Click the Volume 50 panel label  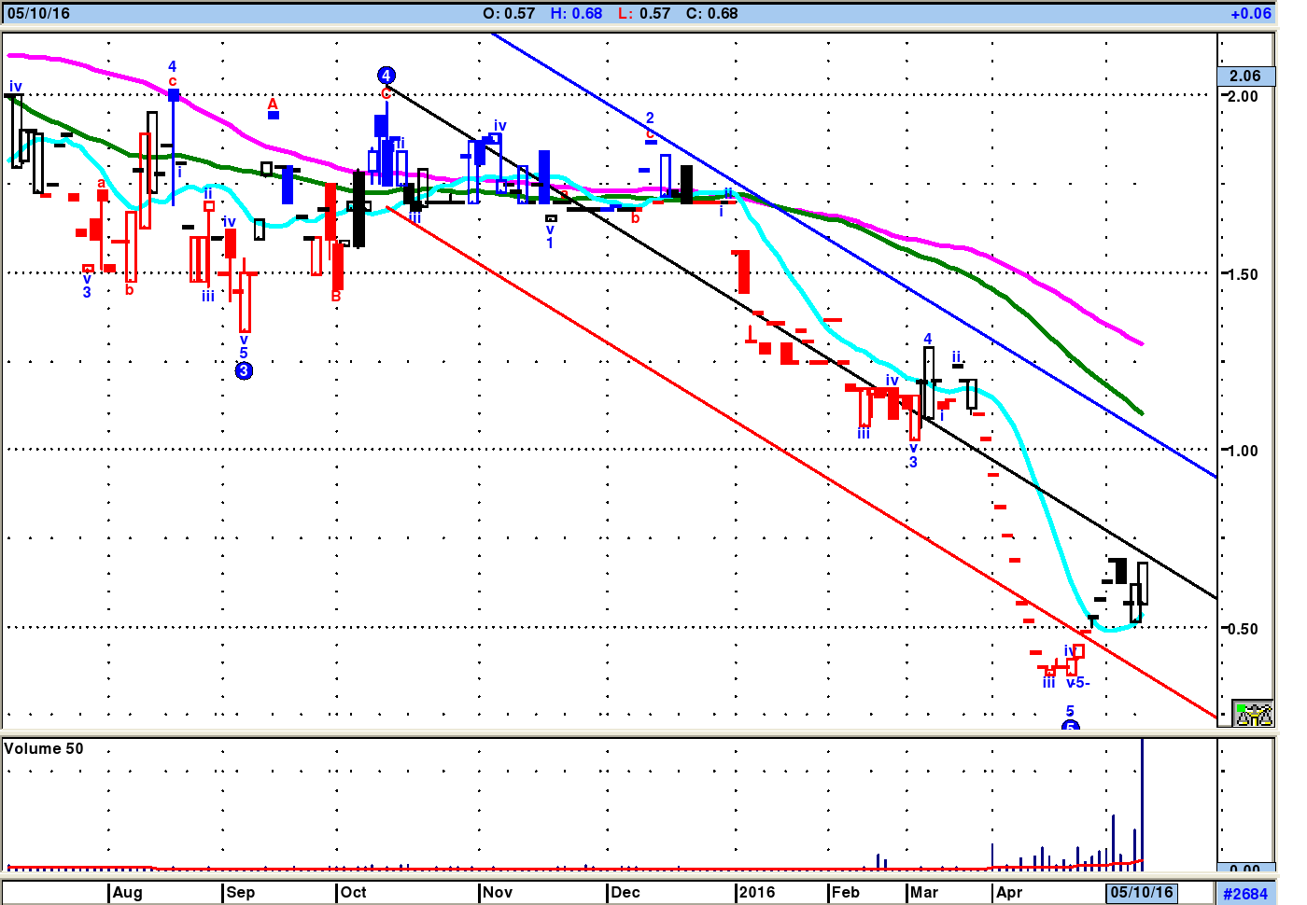coord(44,748)
